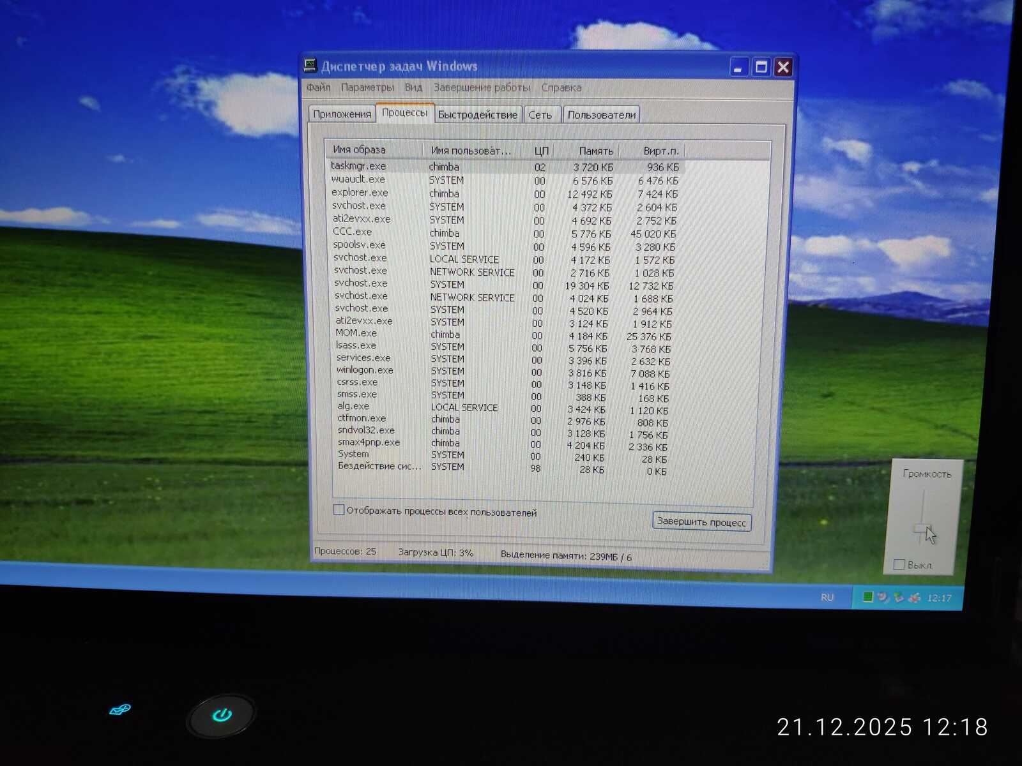The image size is (1022, 766).
Task: Select the lsass.exe process
Action: (505, 347)
